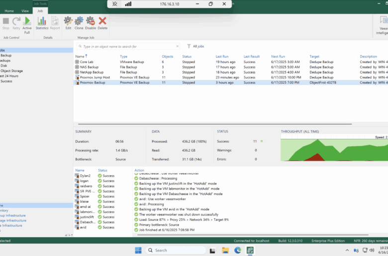The width and height of the screenshot is (388, 256).
Task: Switch to the Home ribbon tab
Action: (9, 11)
